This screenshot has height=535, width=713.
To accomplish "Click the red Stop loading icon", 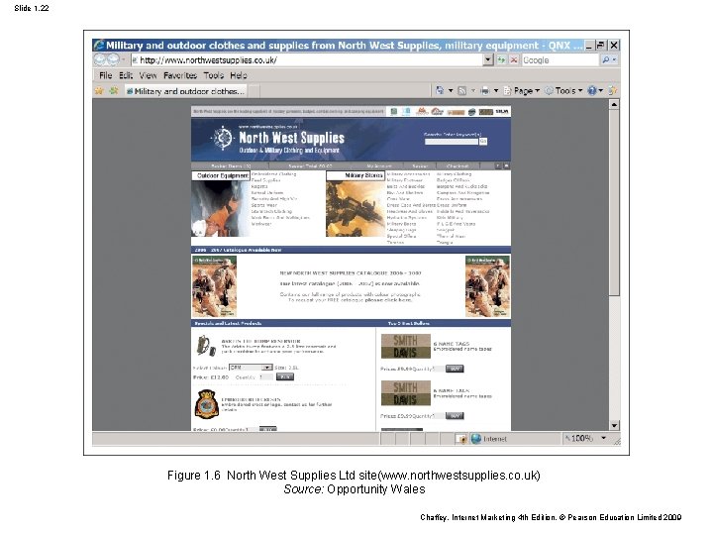I will coord(514,60).
